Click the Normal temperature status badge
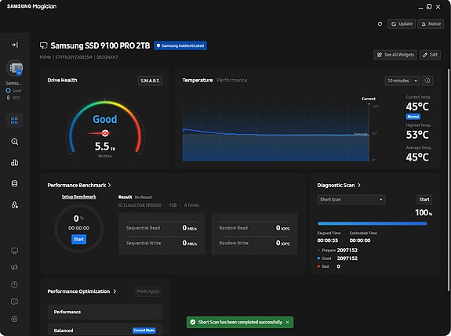Screen dimensions: 451x336 click(413, 116)
